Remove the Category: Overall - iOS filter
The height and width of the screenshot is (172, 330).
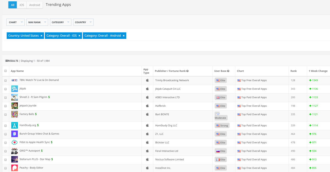79,36
